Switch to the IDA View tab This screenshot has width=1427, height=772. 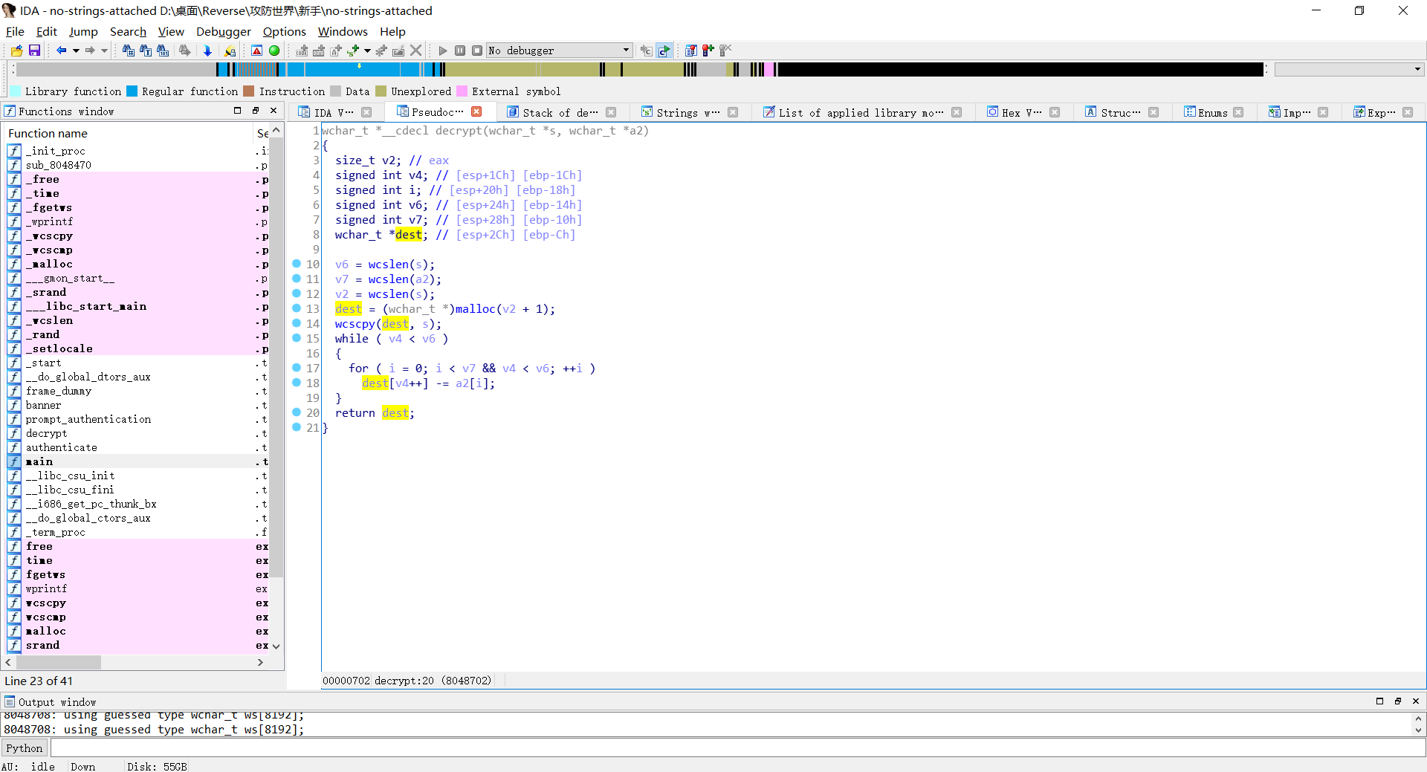pyautogui.click(x=334, y=112)
